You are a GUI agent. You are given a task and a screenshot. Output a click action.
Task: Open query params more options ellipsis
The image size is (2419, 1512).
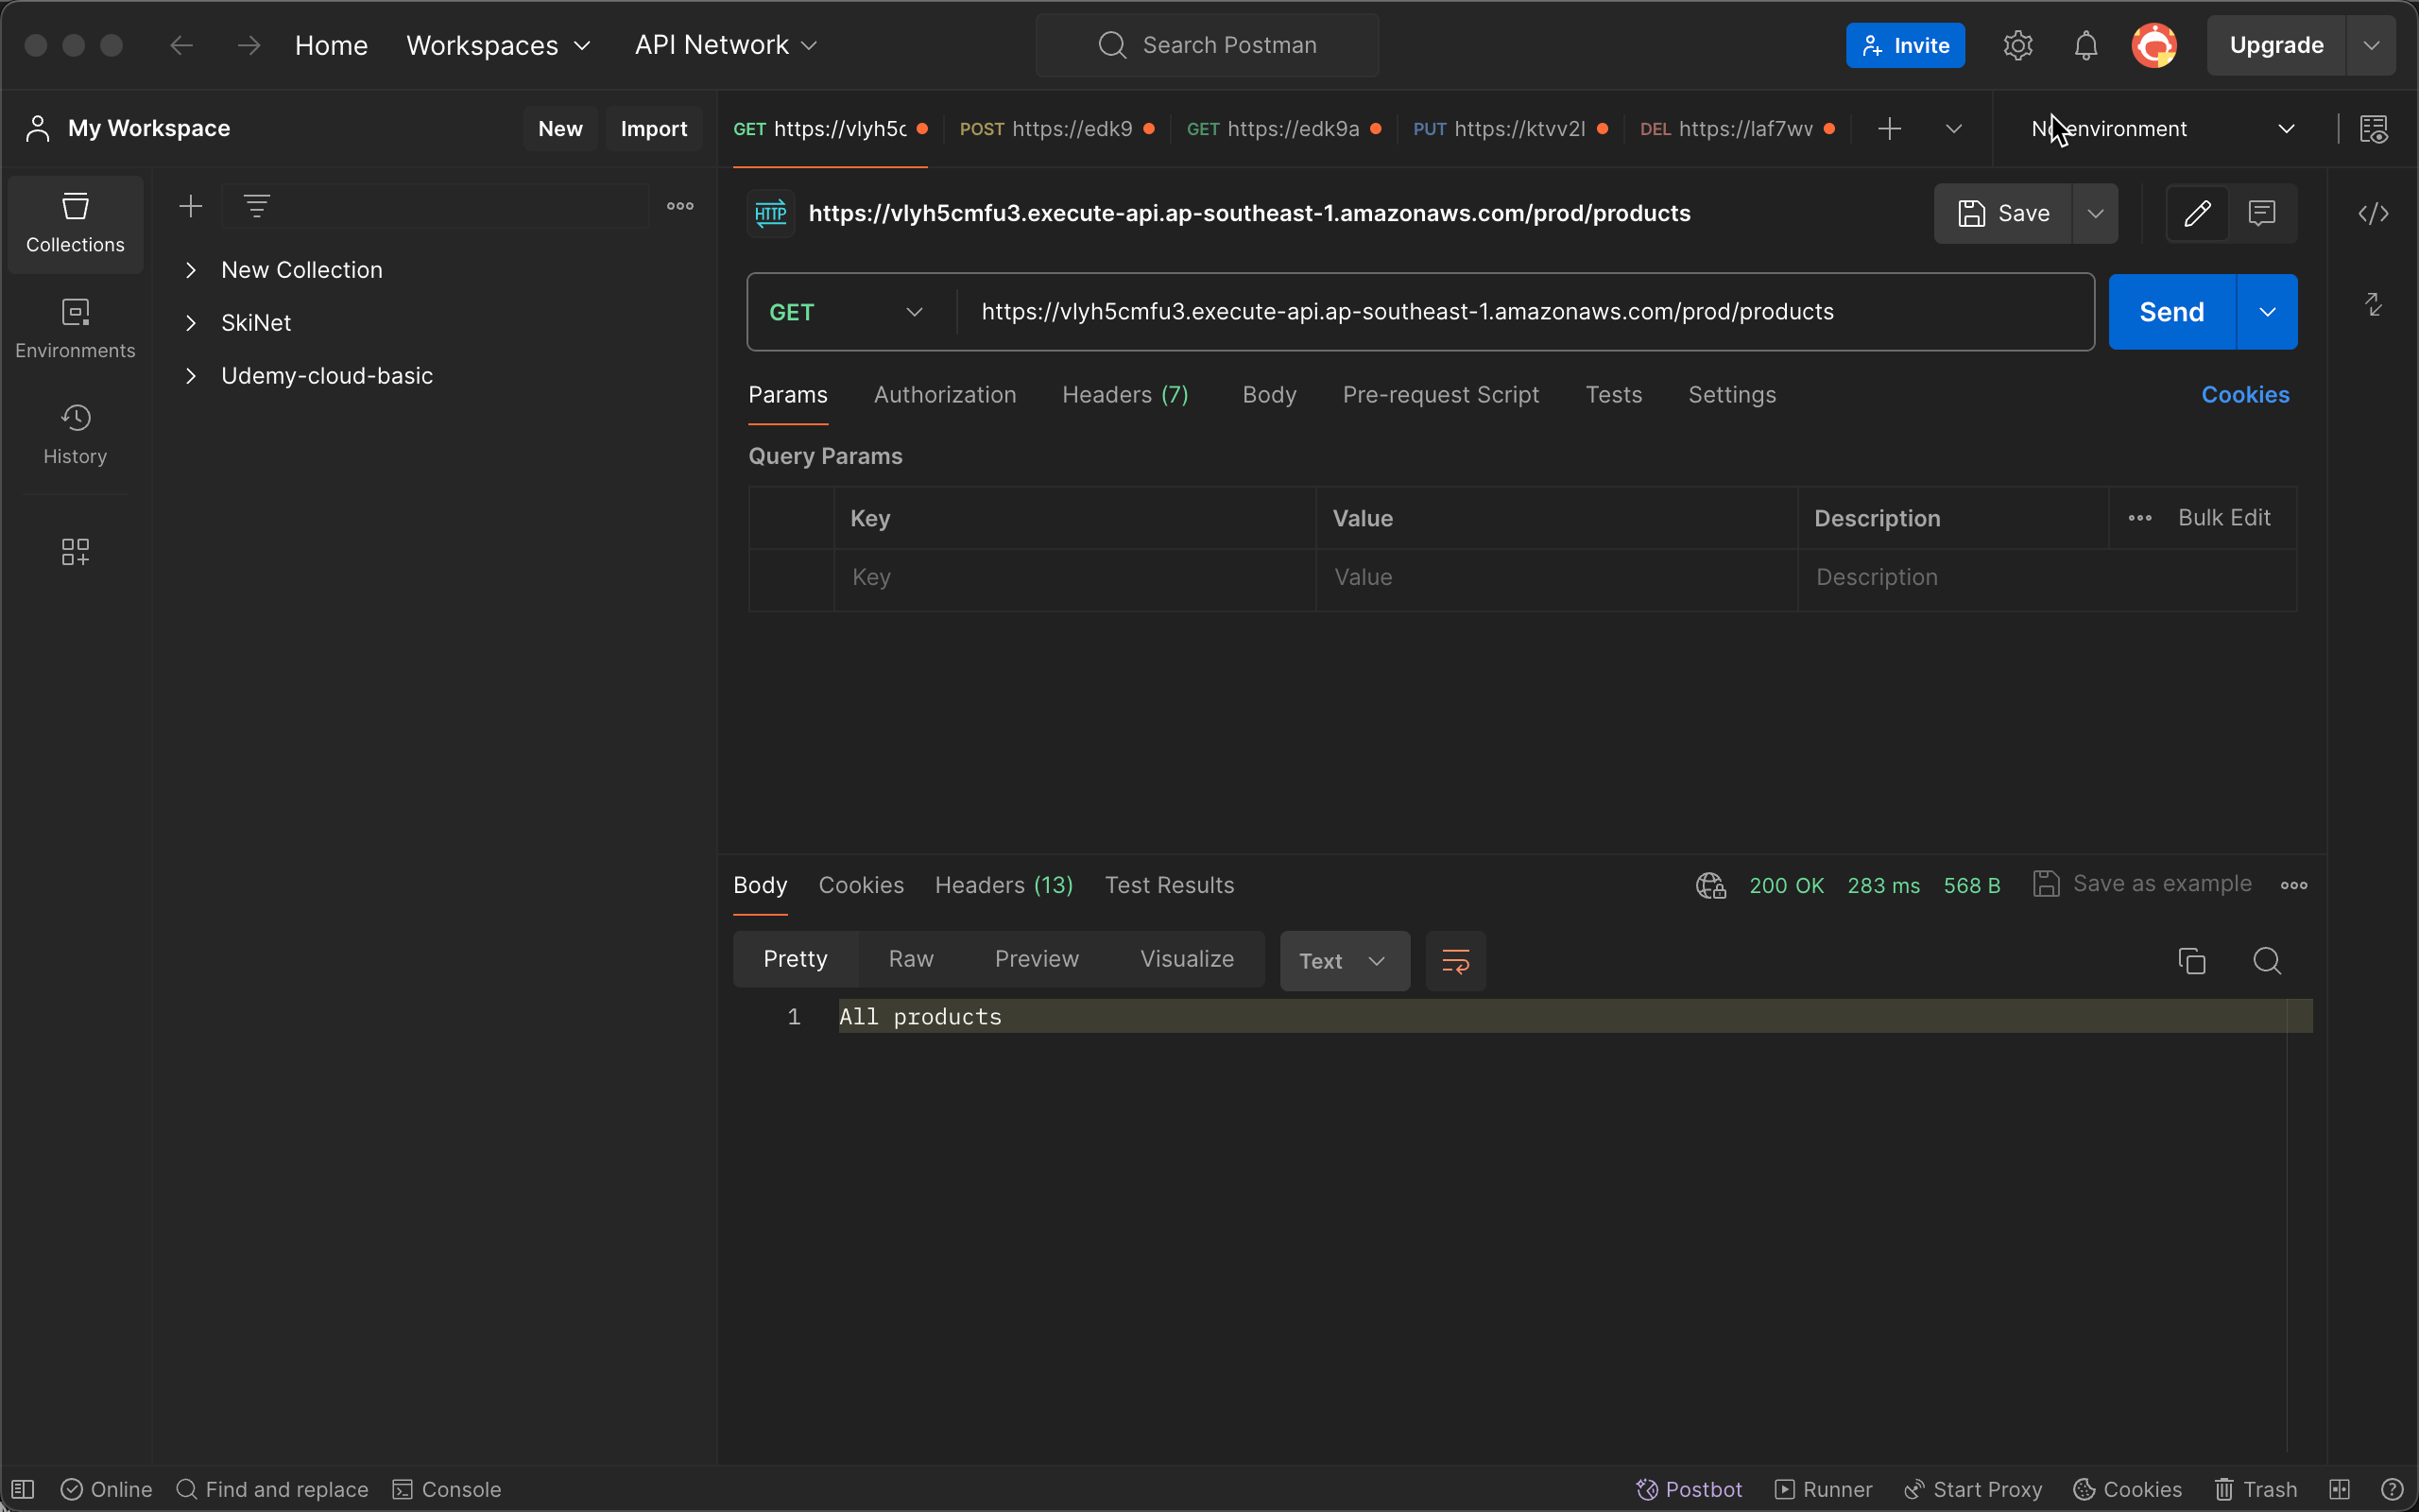point(2140,518)
